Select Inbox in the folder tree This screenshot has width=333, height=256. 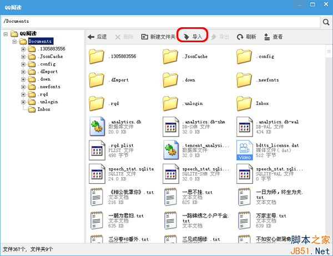pyautogui.click(x=44, y=109)
